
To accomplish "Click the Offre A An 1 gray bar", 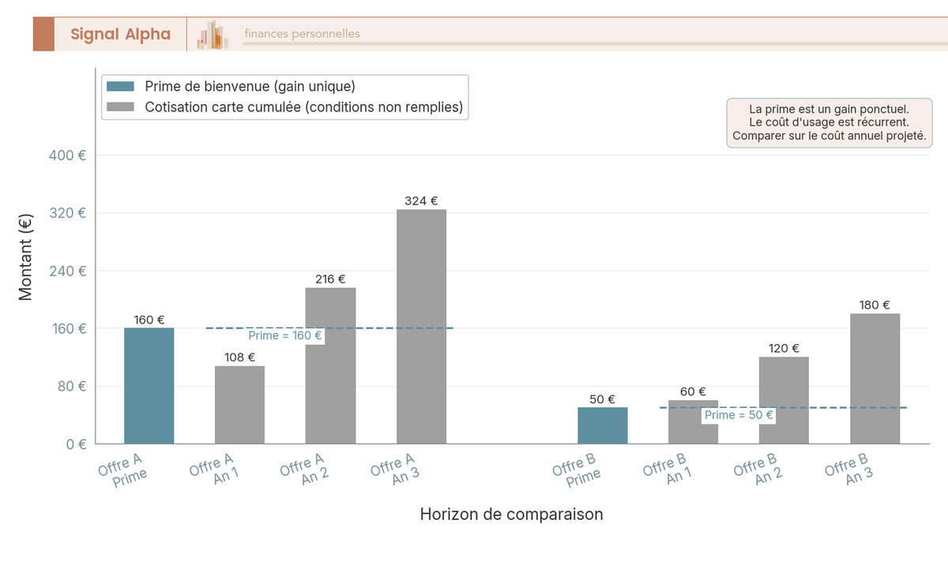I will coord(240,405).
